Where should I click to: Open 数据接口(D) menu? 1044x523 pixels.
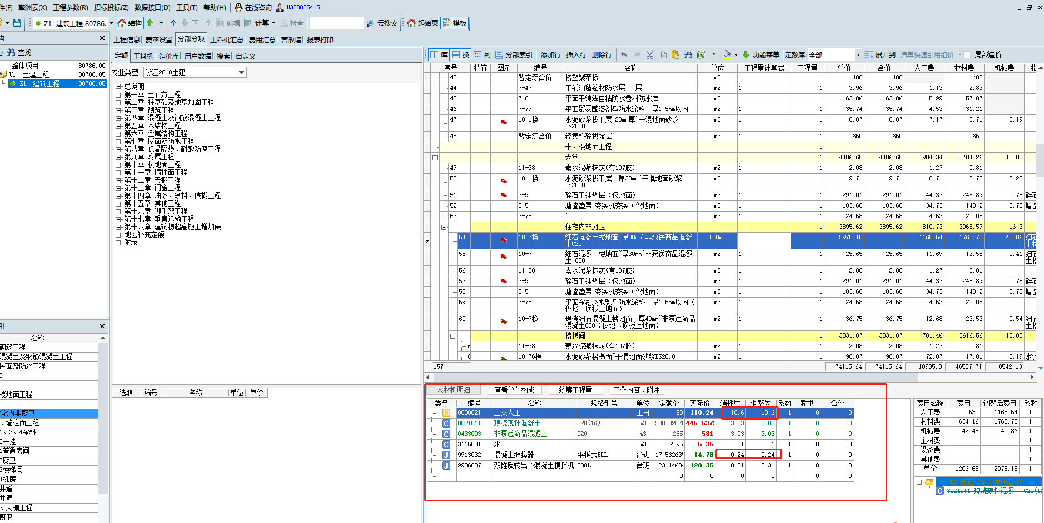point(152,7)
